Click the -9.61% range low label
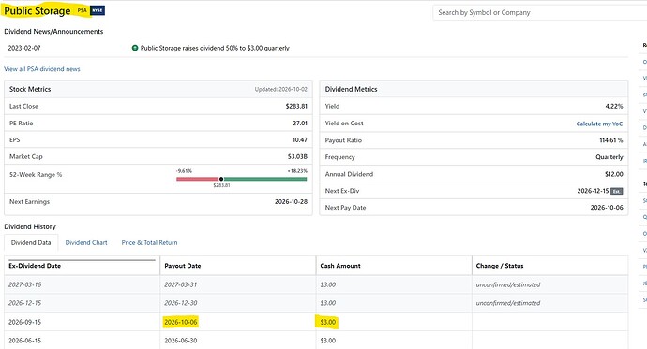Viewport: 647px width, 349px height. point(184,171)
